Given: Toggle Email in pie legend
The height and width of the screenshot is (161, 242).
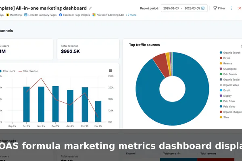Looking at the screenshot, I should point(225,91).
